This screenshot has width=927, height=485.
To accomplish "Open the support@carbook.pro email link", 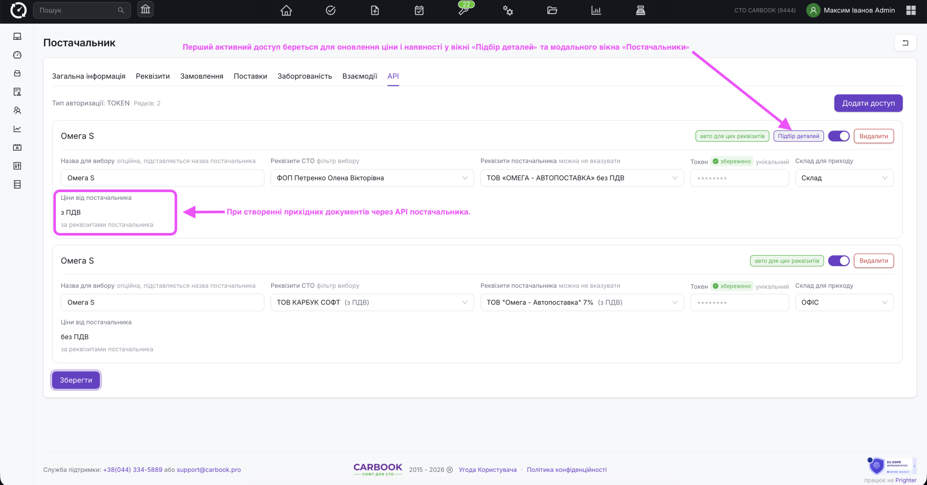I will click(209, 469).
